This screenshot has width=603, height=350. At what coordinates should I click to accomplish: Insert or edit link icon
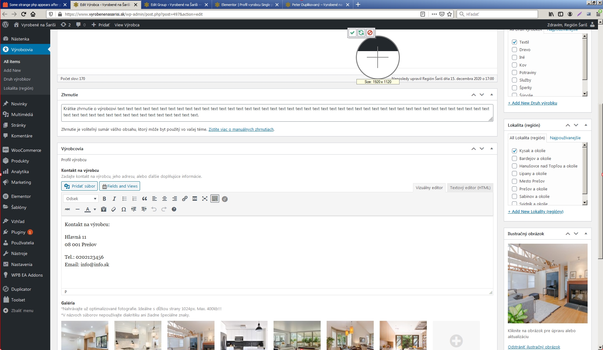coord(185,199)
